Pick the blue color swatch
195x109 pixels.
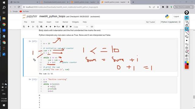[x=186, y=62]
